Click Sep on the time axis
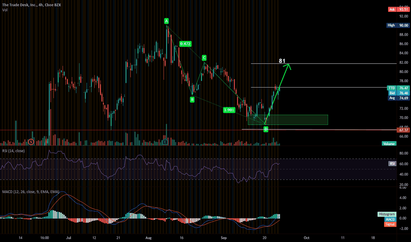 click(223, 238)
